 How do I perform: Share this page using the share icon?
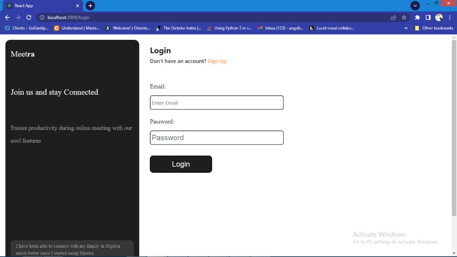394,17
